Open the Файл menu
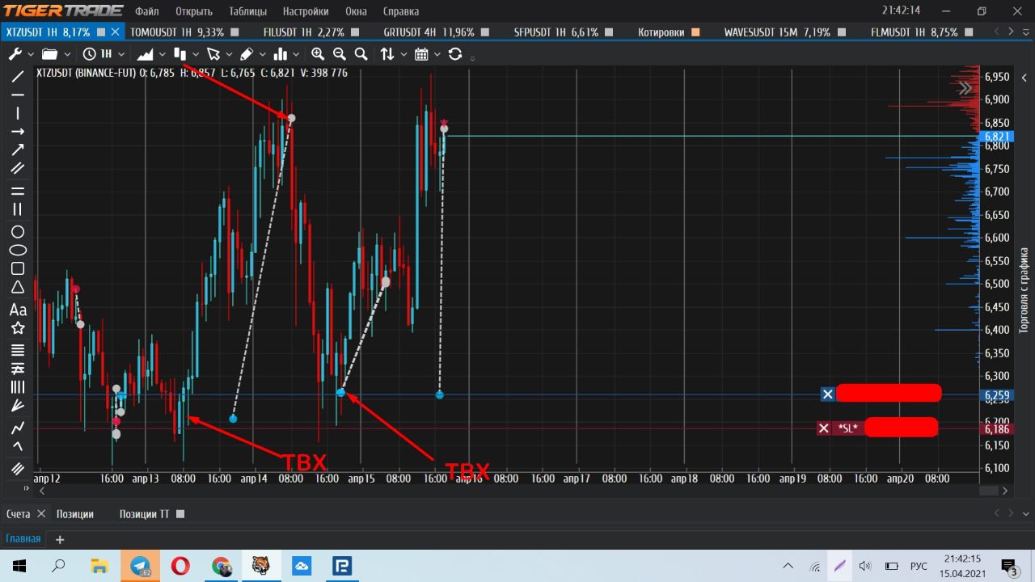 (147, 11)
